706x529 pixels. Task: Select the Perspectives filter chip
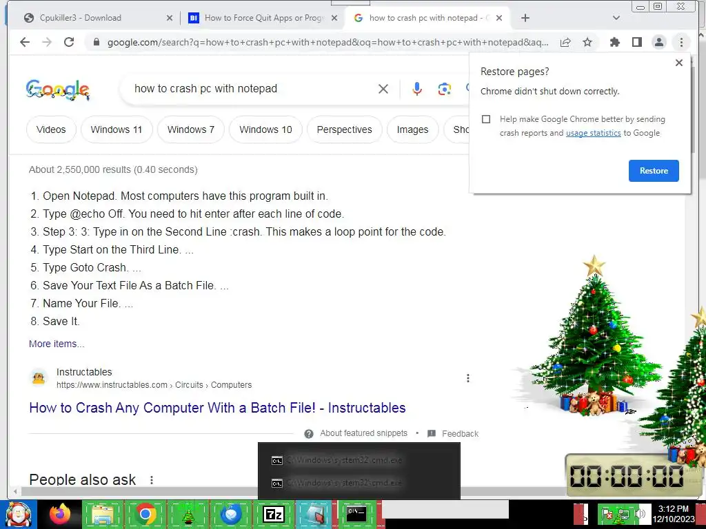pyautogui.click(x=345, y=130)
